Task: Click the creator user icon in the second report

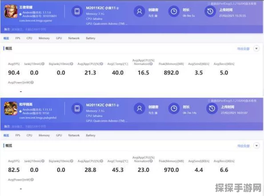Action: 140,108
